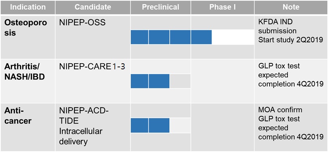The image size is (329, 152).
Task: Click white unfilled portion of NIPEP-OSS bar
Action: 233,37
